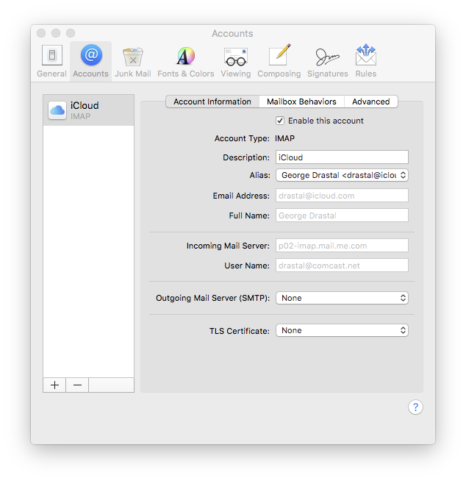Close the Accounts window

[41, 33]
